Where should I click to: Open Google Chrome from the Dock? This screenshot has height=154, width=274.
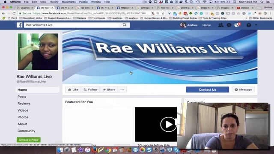(x=108, y=150)
